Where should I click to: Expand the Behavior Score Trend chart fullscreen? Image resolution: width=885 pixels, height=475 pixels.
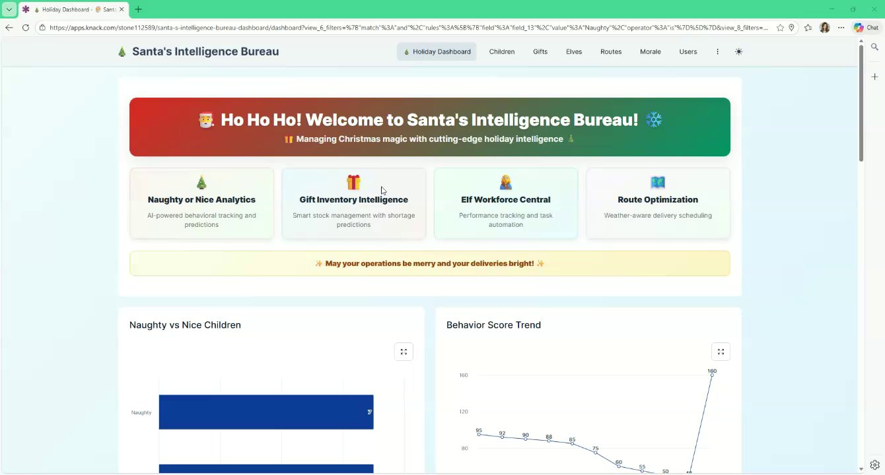[721, 352]
